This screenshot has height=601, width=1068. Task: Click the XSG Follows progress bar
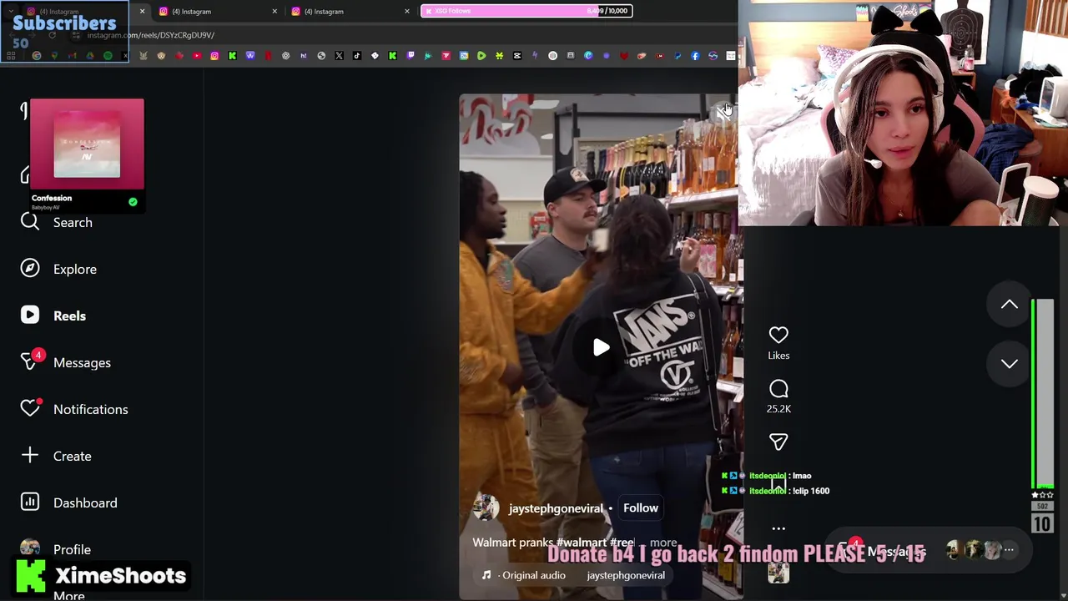526,11
